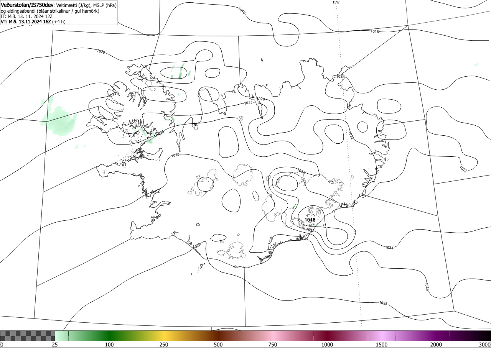
Task: Click the colorbar tick label 2000
Action: tap(436, 345)
